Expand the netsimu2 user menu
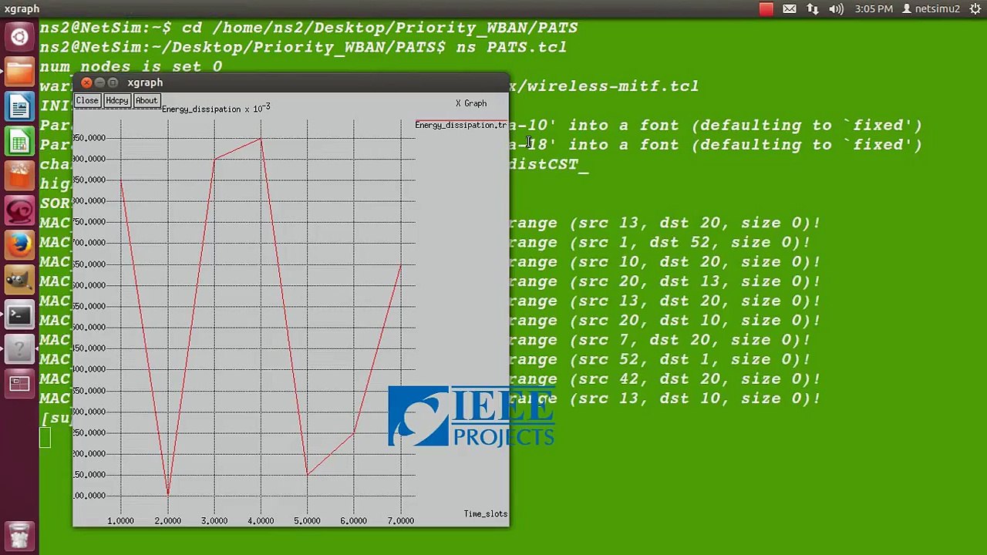 click(931, 9)
